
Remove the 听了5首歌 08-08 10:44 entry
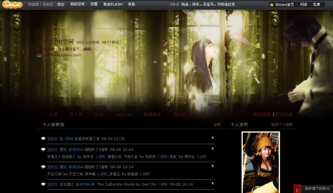click(x=213, y=149)
